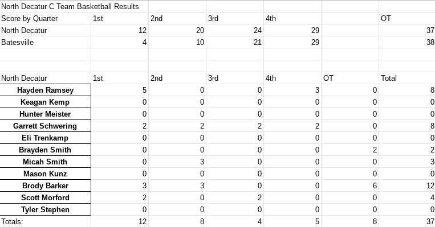Click the Tyler Stephen name cell
Viewport: 435px width, 227px height.
coord(45,209)
